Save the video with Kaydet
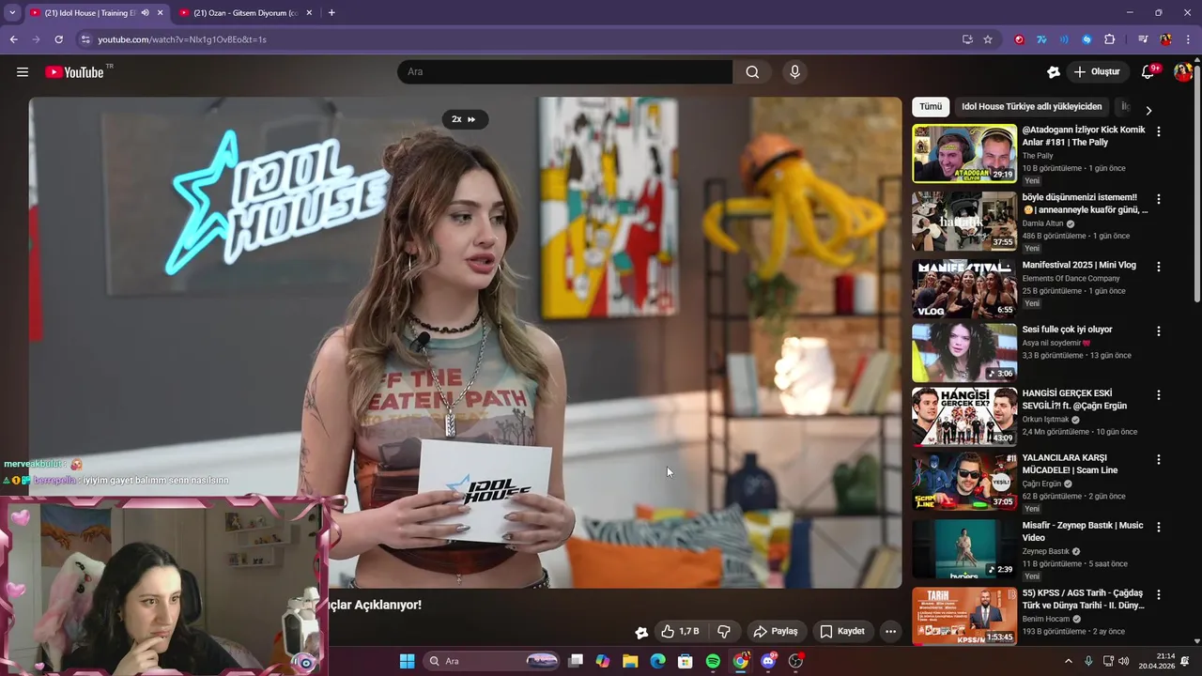The height and width of the screenshot is (676, 1202). [842, 631]
